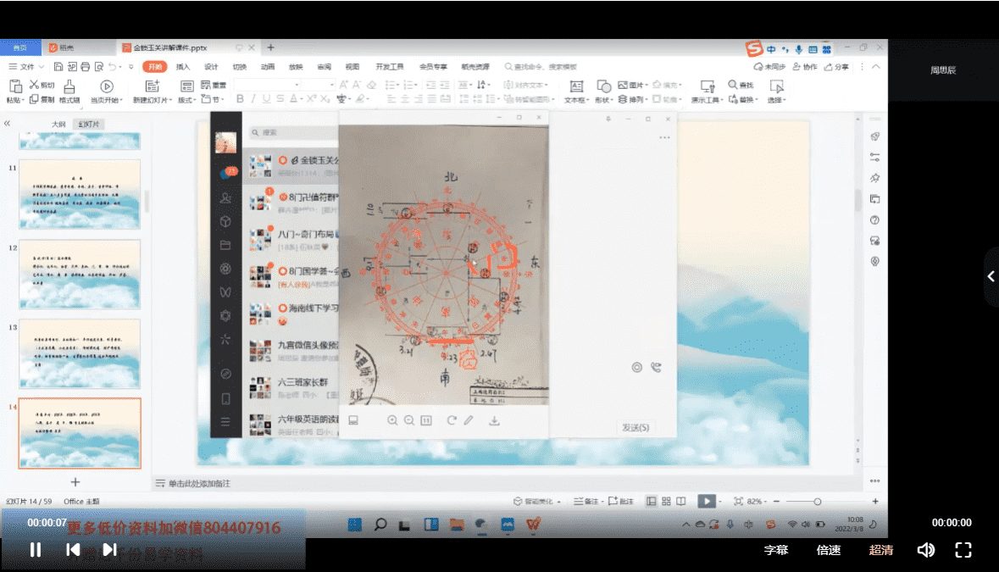Open the 新建幻灯片 dropdown
This screenshot has height=572, width=999.
pyautogui.click(x=152, y=100)
